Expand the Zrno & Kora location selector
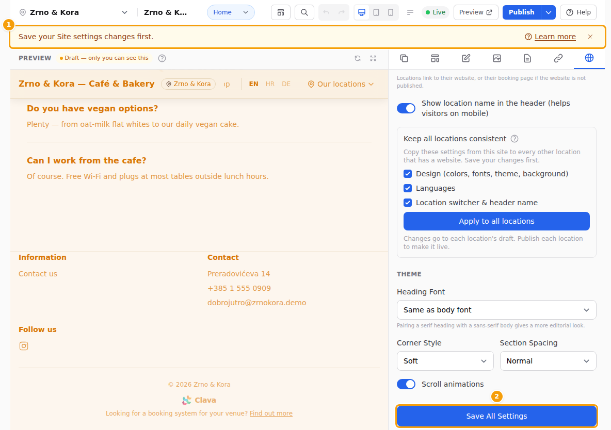 click(73, 12)
